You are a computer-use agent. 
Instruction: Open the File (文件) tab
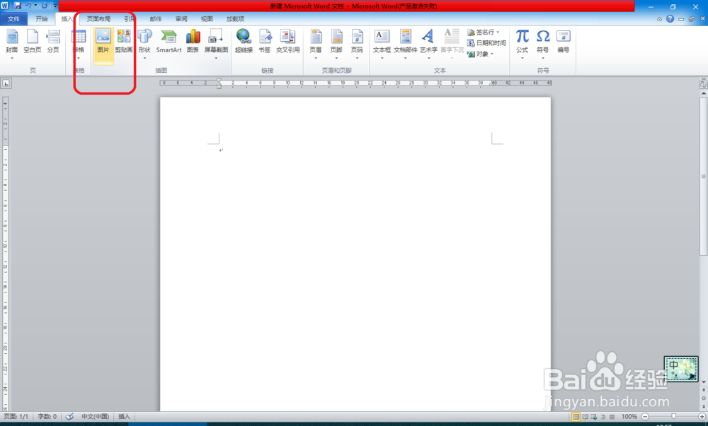click(13, 19)
